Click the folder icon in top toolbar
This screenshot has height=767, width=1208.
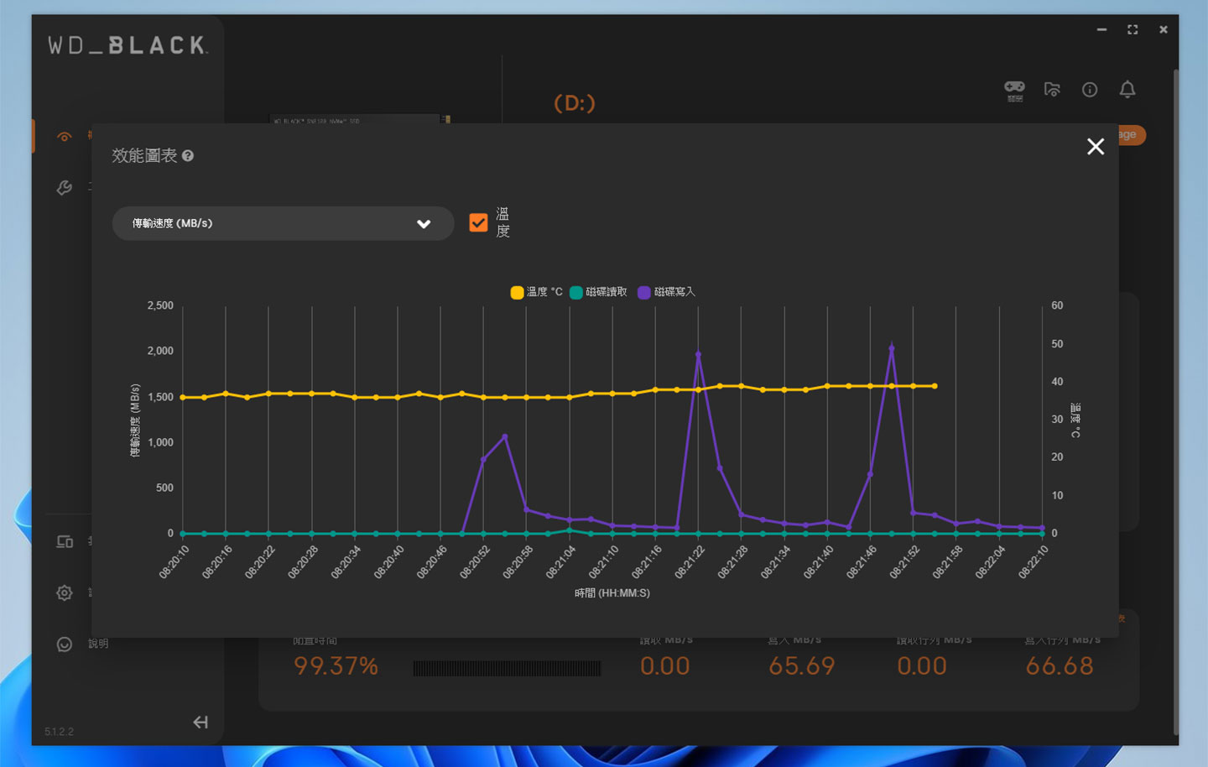[x=1052, y=90]
